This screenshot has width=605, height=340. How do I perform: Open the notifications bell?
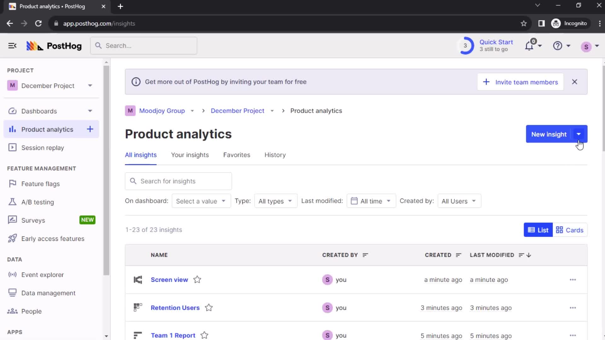(x=529, y=46)
